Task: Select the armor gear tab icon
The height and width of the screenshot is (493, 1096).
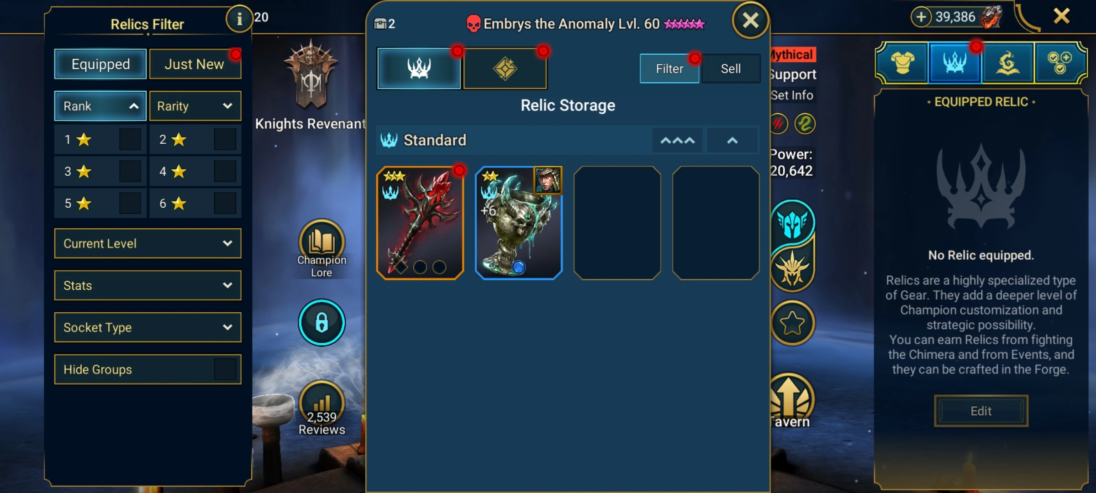Action: pyautogui.click(x=903, y=63)
